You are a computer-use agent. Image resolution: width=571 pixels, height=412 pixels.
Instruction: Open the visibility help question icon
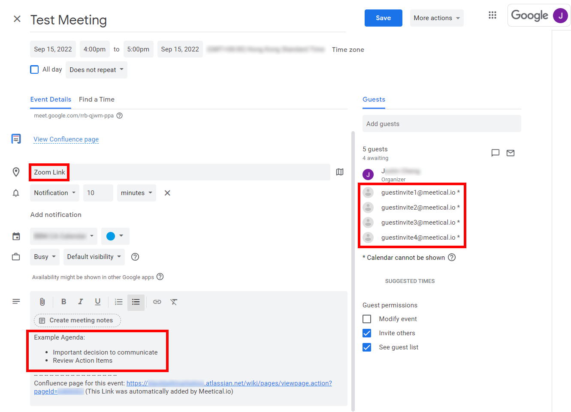coord(135,257)
